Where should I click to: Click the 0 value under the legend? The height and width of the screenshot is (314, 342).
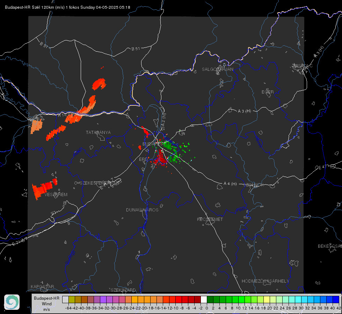[x=207, y=308]
